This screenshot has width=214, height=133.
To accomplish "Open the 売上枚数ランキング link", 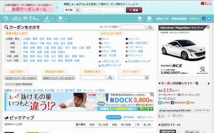I will (139, 61).
